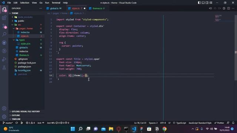Click JavaScript Standard Style status item
The image size is (237, 133).
pos(200,123)
